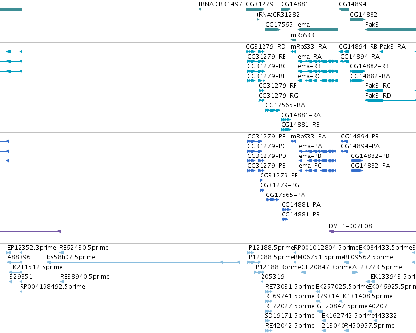Image resolution: width=416 pixels, height=333 pixels.
Task: Select the ema-PA protein feature
Action: [x=318, y=151]
